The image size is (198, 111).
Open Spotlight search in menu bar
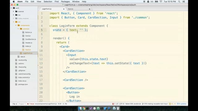pos(179,2)
